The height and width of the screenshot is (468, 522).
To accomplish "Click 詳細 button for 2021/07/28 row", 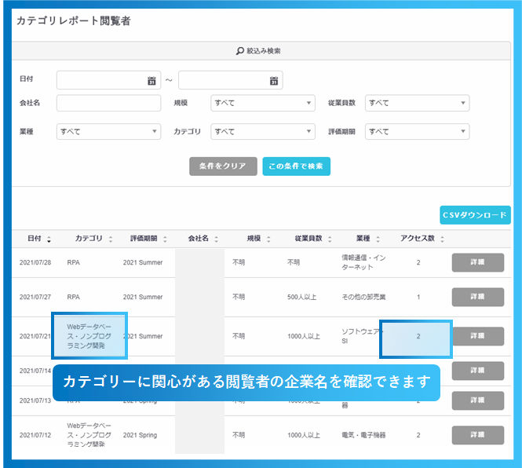I will point(477,262).
